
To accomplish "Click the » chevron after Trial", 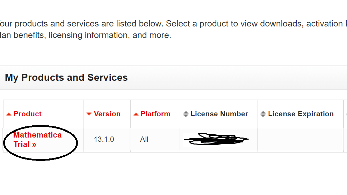I will click(x=34, y=144).
